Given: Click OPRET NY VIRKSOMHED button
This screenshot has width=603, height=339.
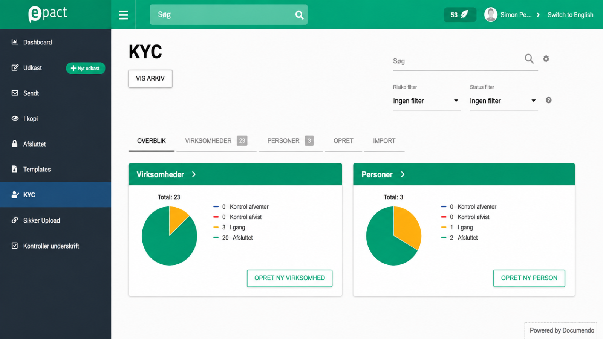Looking at the screenshot, I should click(x=289, y=278).
